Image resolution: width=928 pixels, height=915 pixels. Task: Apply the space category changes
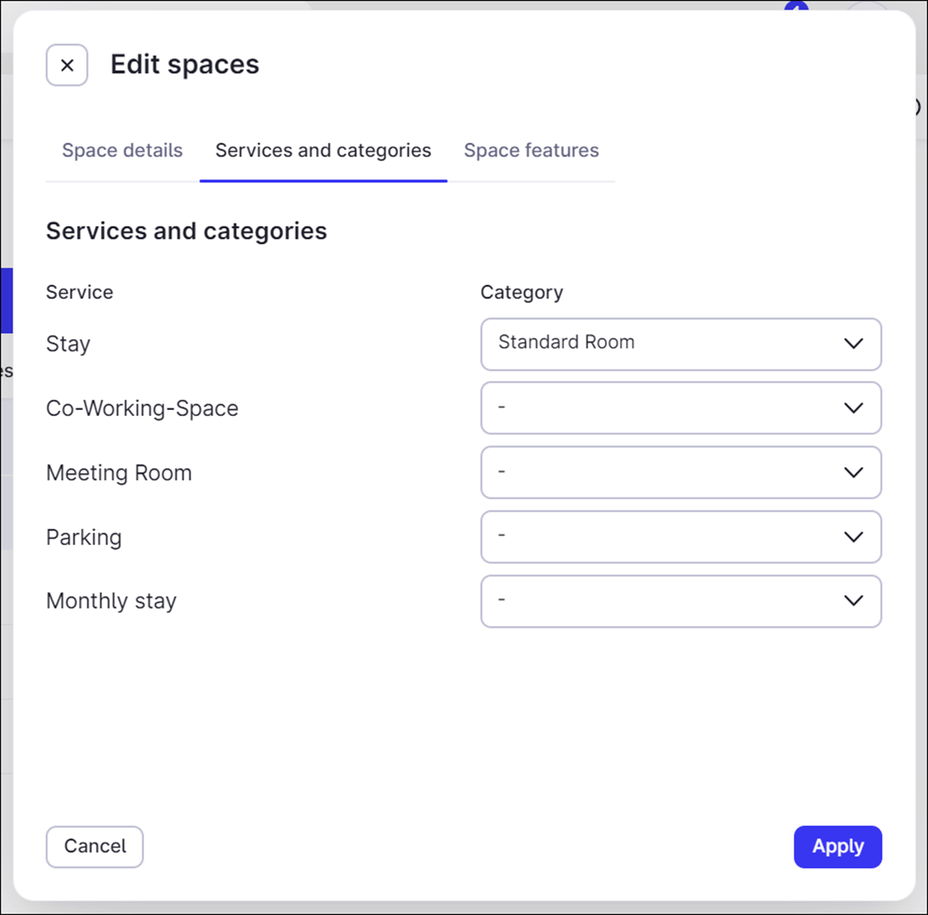pyautogui.click(x=838, y=846)
